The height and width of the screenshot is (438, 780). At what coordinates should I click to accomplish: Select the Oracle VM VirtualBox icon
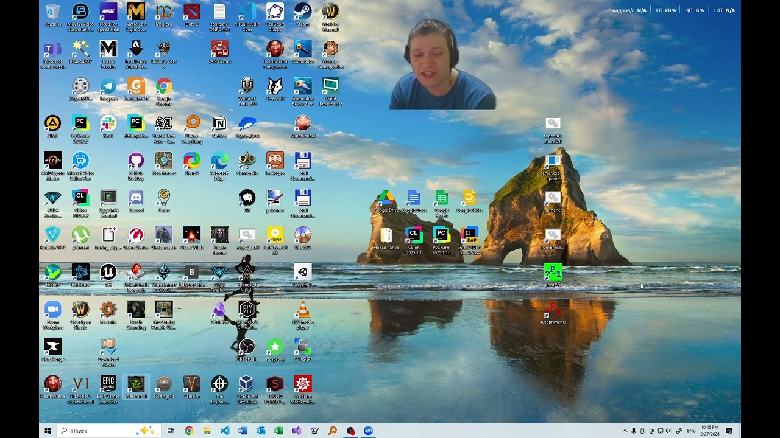pyautogui.click(x=247, y=389)
